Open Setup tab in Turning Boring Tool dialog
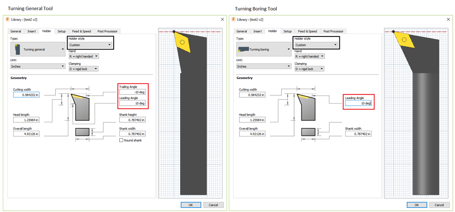 pos(287,31)
